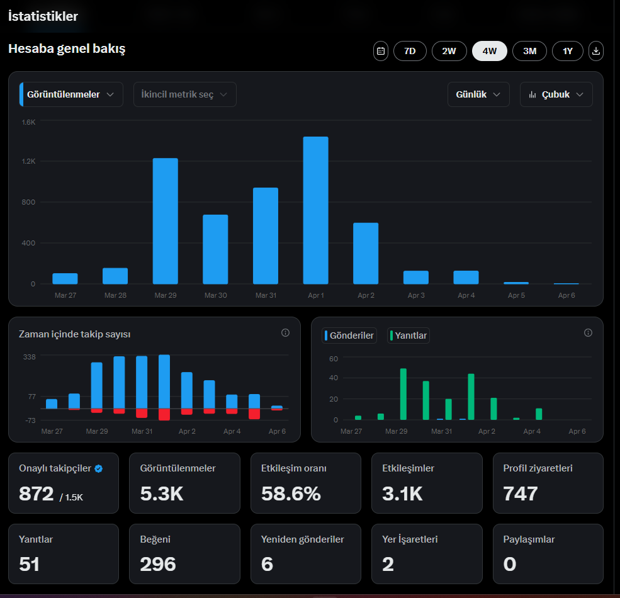Click info icon on posts and replies chart
This screenshot has height=598, width=620.
pos(588,332)
